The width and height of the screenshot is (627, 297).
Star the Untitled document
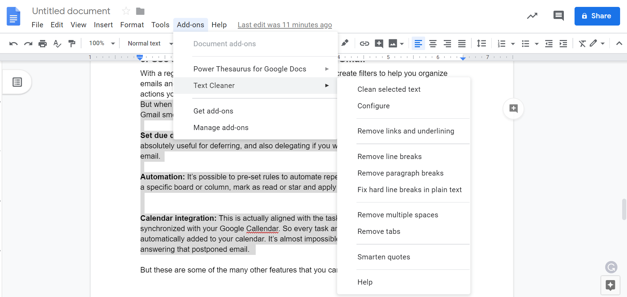[x=126, y=11]
